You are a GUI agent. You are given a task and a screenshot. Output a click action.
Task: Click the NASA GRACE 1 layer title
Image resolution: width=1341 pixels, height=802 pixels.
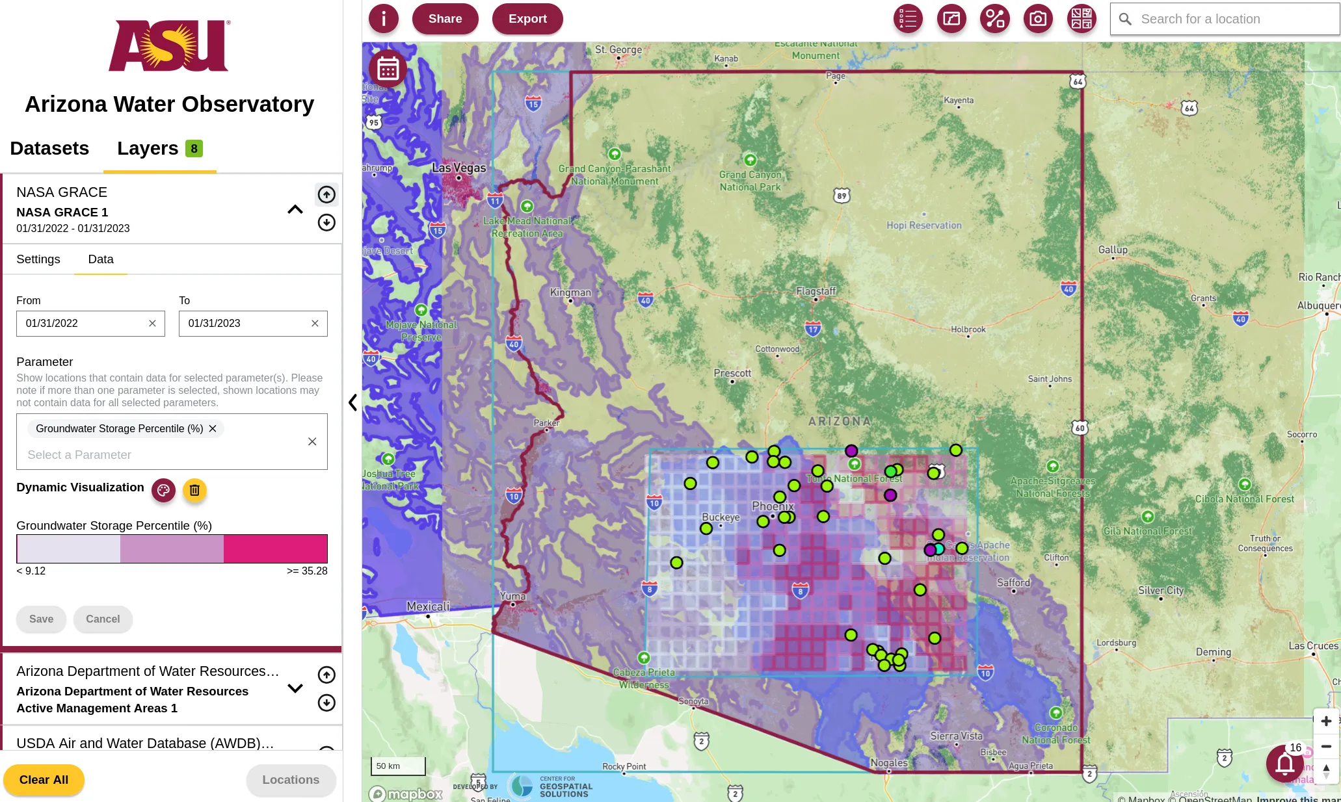[x=62, y=213]
